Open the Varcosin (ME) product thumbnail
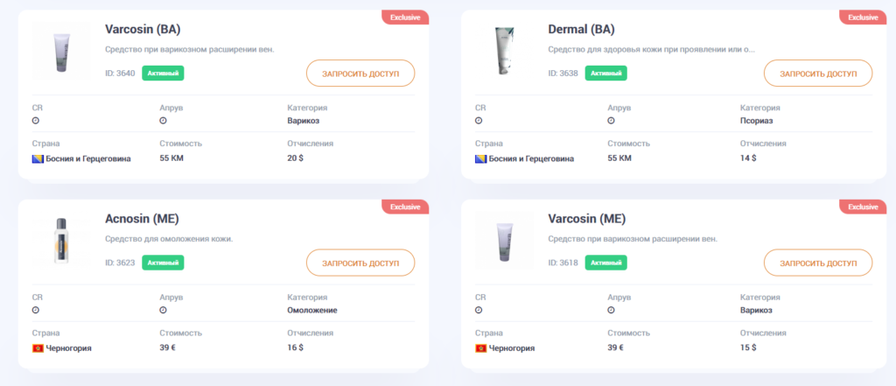Image resolution: width=896 pixels, height=386 pixels. [x=504, y=241]
